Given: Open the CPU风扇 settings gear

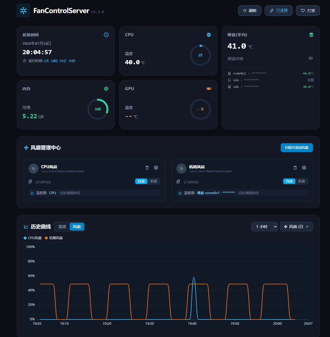Looking at the screenshot, I should click(156, 168).
